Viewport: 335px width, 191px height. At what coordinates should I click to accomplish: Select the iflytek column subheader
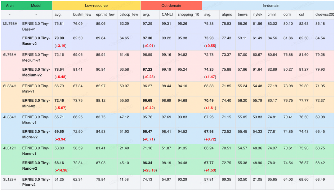[257, 15]
